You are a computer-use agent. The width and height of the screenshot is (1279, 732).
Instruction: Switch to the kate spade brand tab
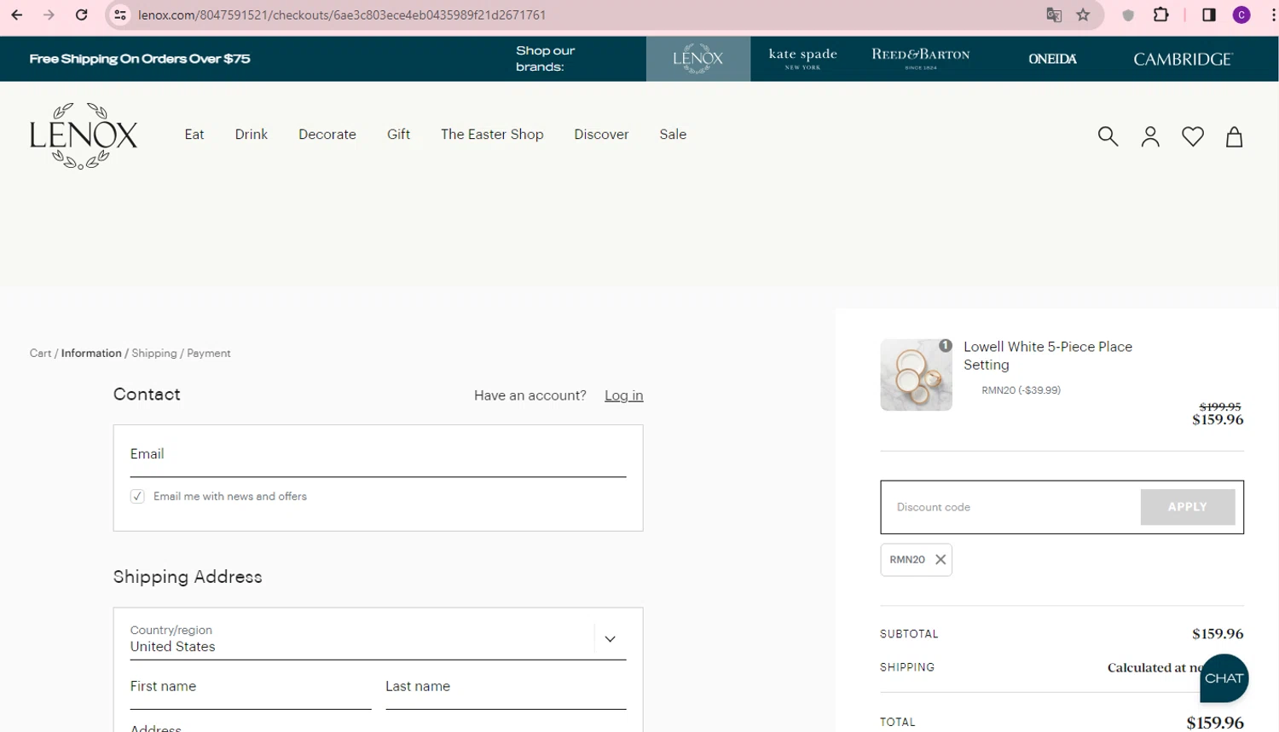point(802,59)
